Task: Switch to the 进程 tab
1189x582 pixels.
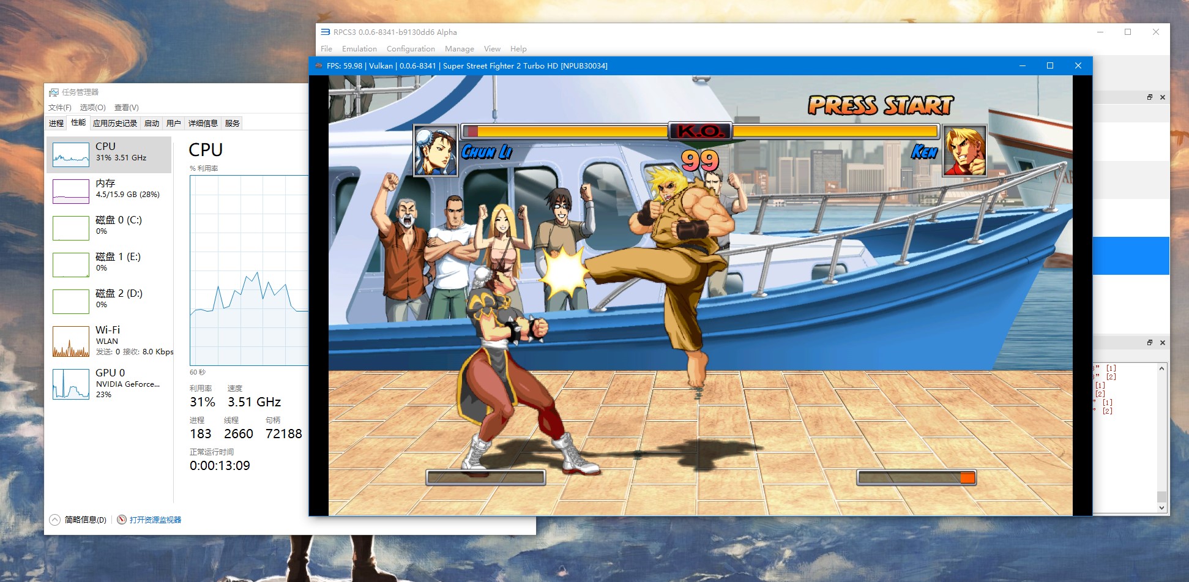Action: (x=56, y=123)
